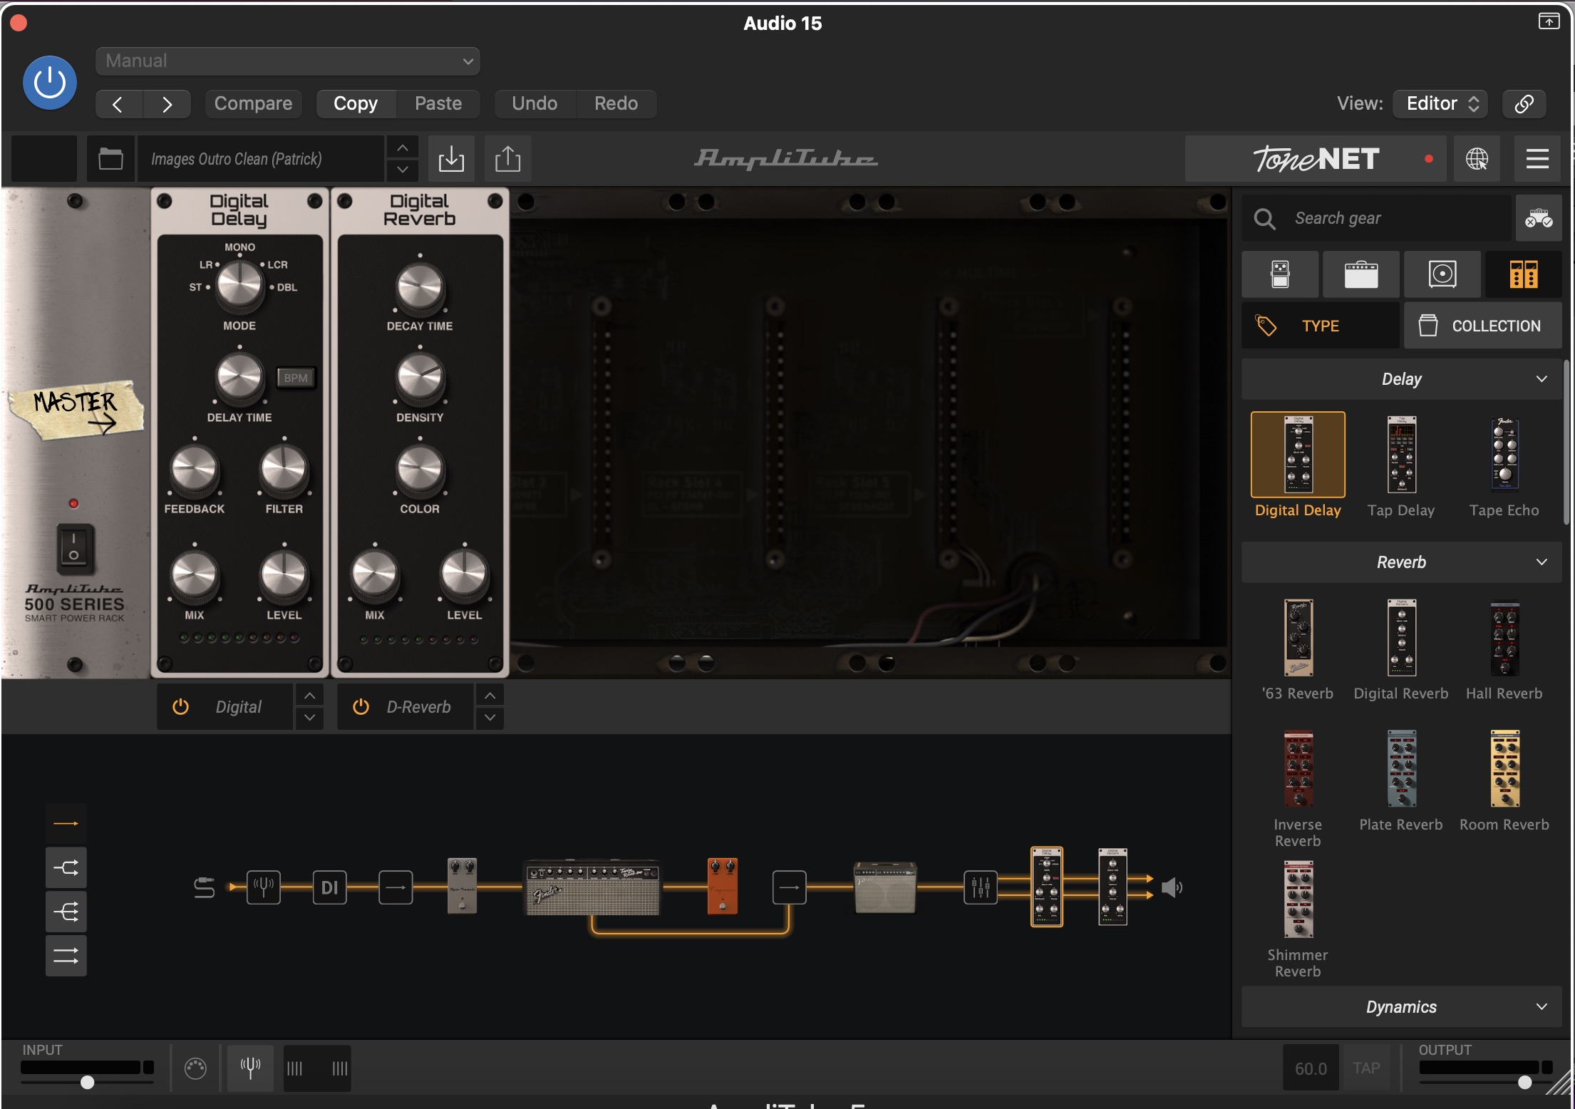This screenshot has height=1109, width=1575.
Task: Step to previous preset with up chevron
Action: (403, 148)
